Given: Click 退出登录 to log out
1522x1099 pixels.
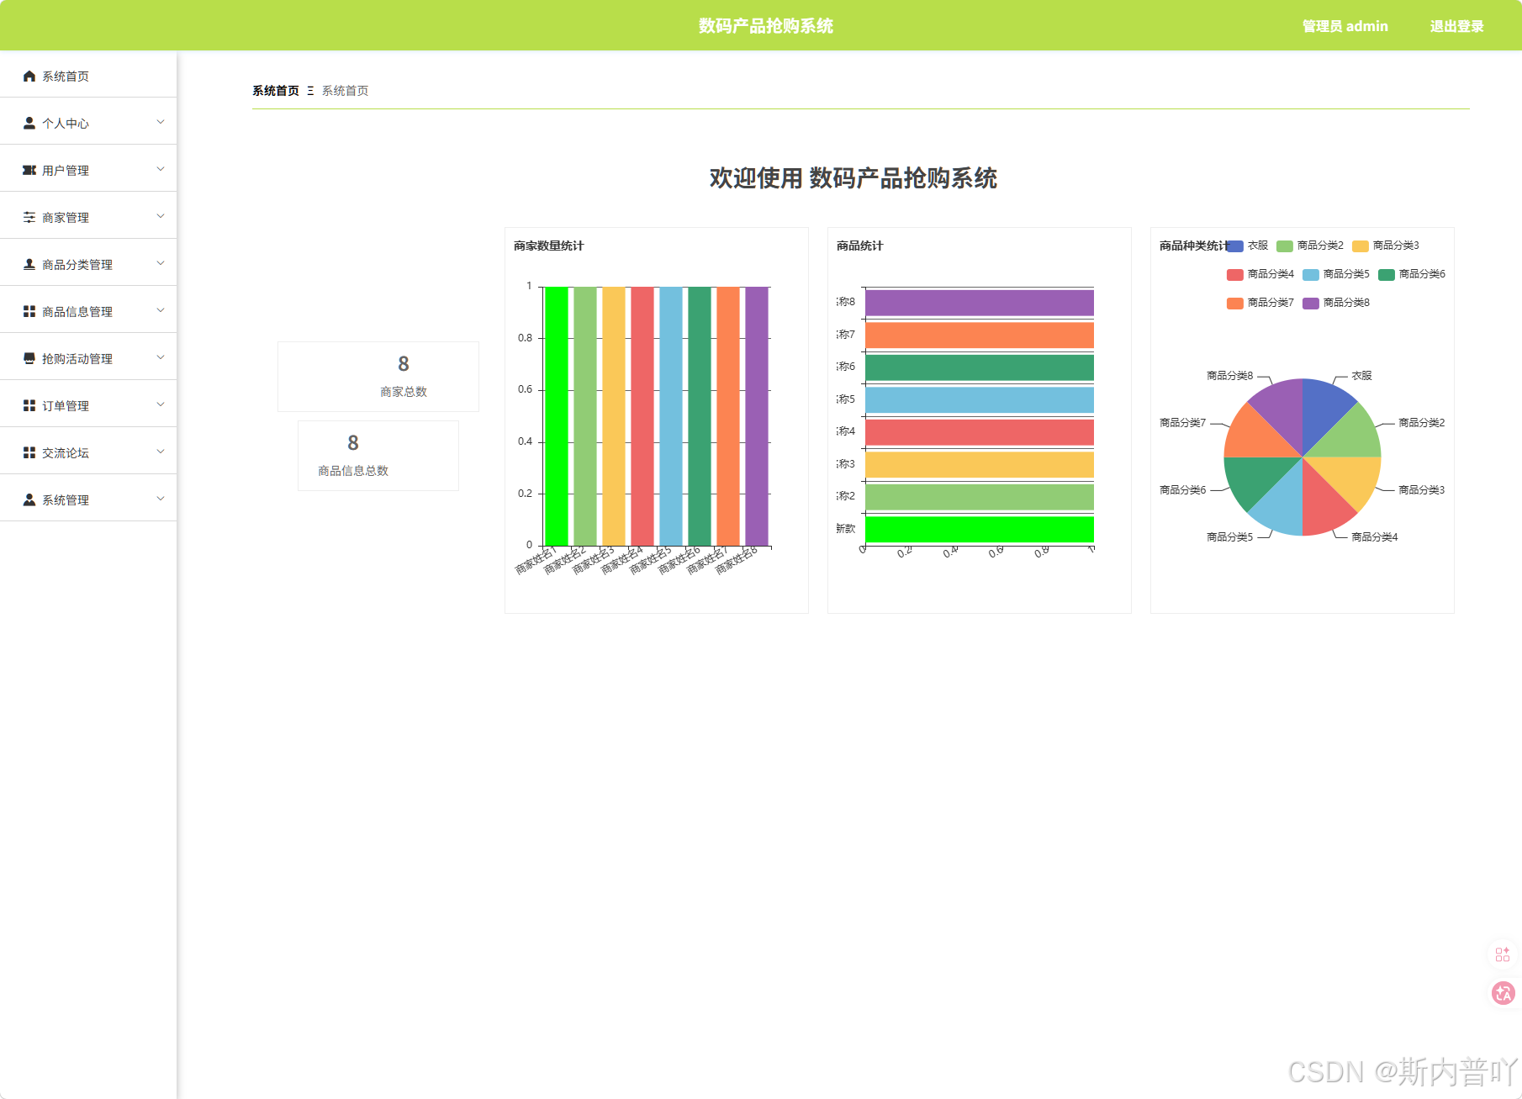Looking at the screenshot, I should pyautogui.click(x=1456, y=26).
